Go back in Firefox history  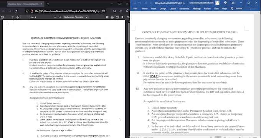4,11
